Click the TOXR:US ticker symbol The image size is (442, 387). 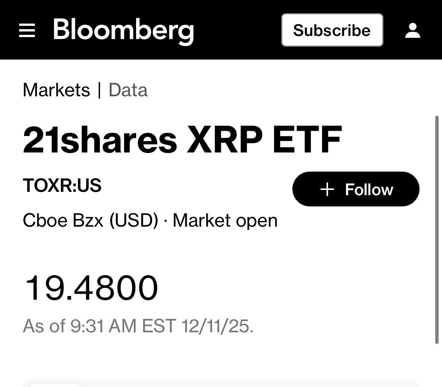[62, 185]
